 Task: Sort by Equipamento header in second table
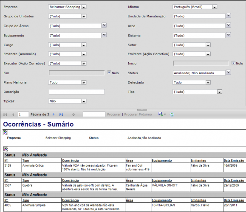click(162, 180)
